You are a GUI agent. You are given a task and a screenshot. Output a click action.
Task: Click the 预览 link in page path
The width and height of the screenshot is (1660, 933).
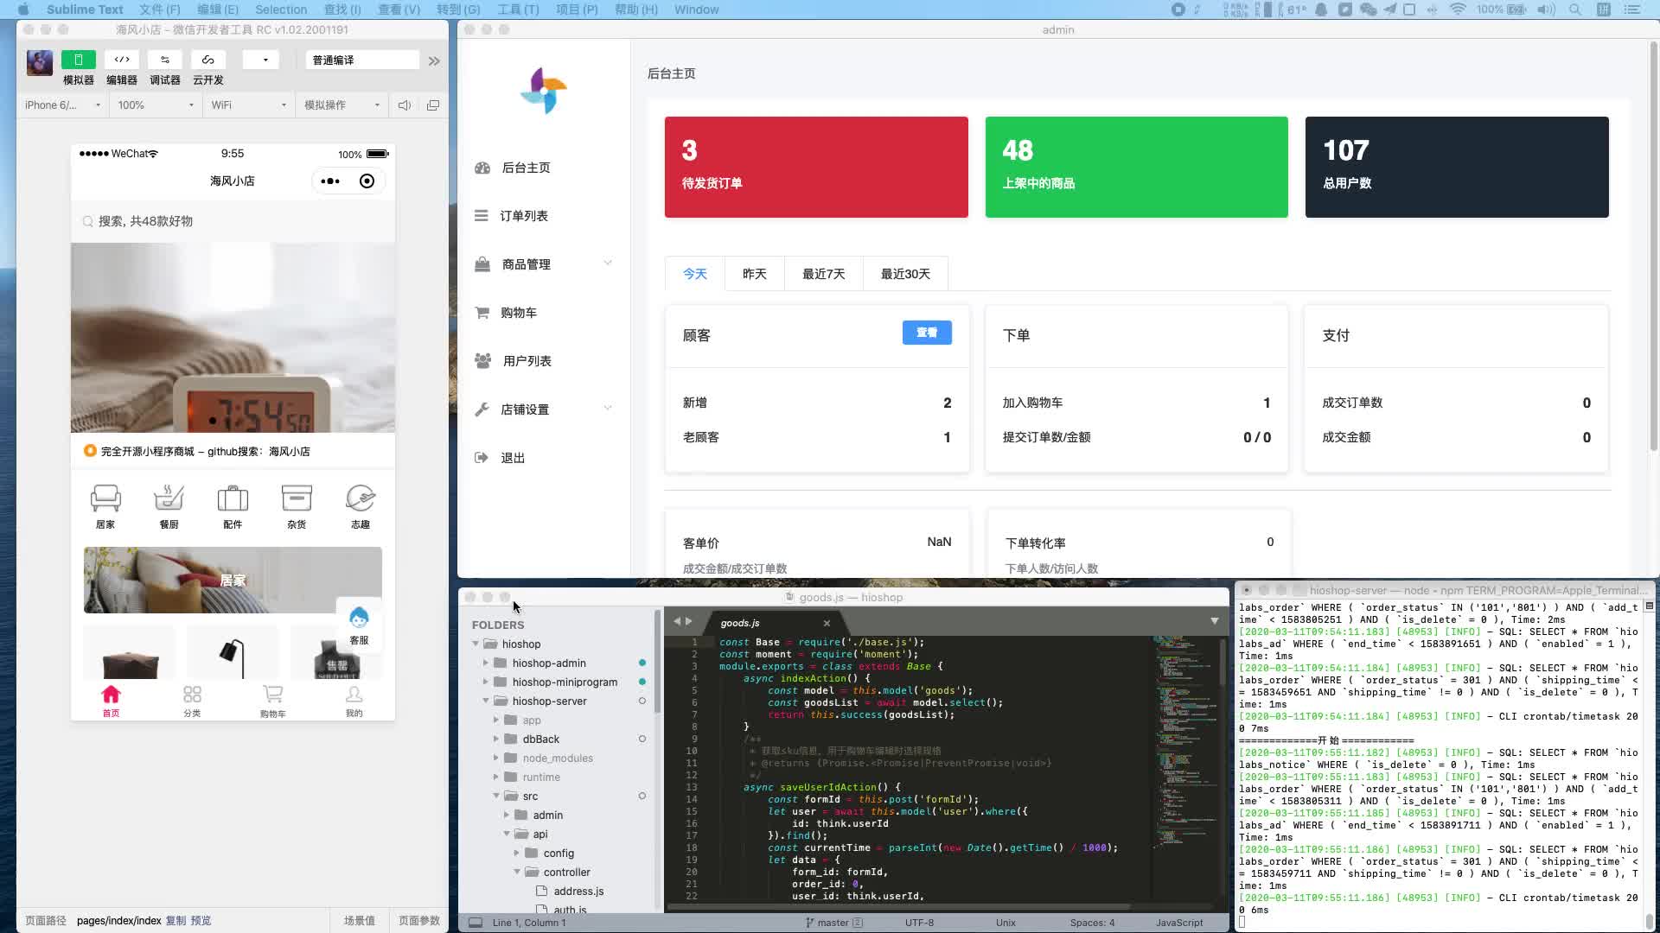tap(201, 921)
